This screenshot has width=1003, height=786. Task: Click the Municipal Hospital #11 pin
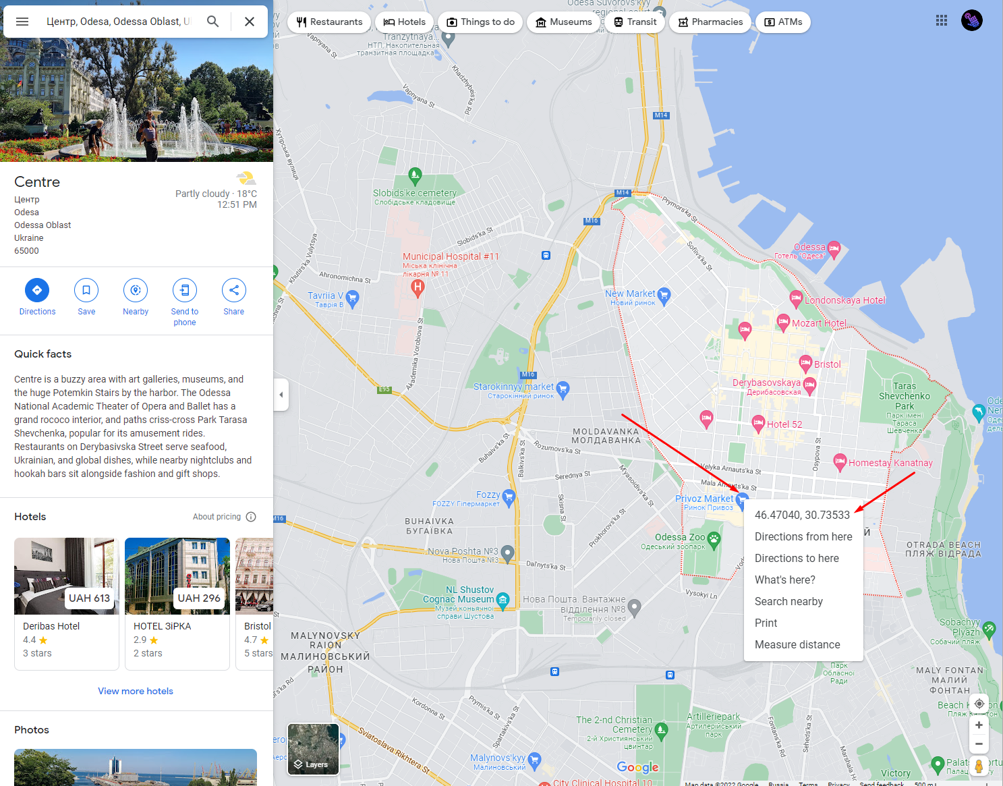click(418, 288)
